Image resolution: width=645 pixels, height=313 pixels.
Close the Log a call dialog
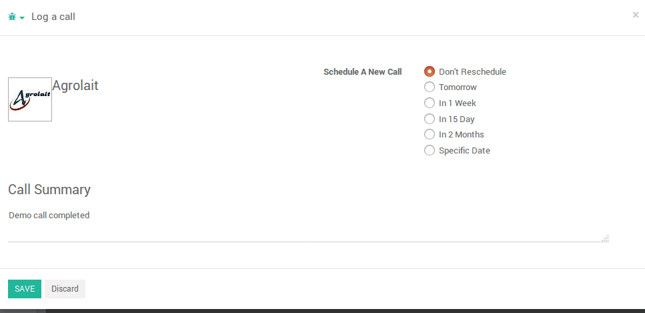(x=636, y=15)
